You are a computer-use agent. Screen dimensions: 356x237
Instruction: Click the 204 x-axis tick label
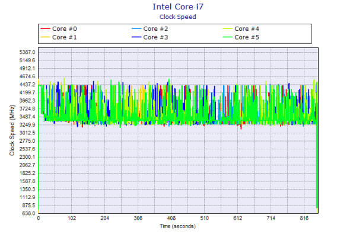[x=104, y=218]
